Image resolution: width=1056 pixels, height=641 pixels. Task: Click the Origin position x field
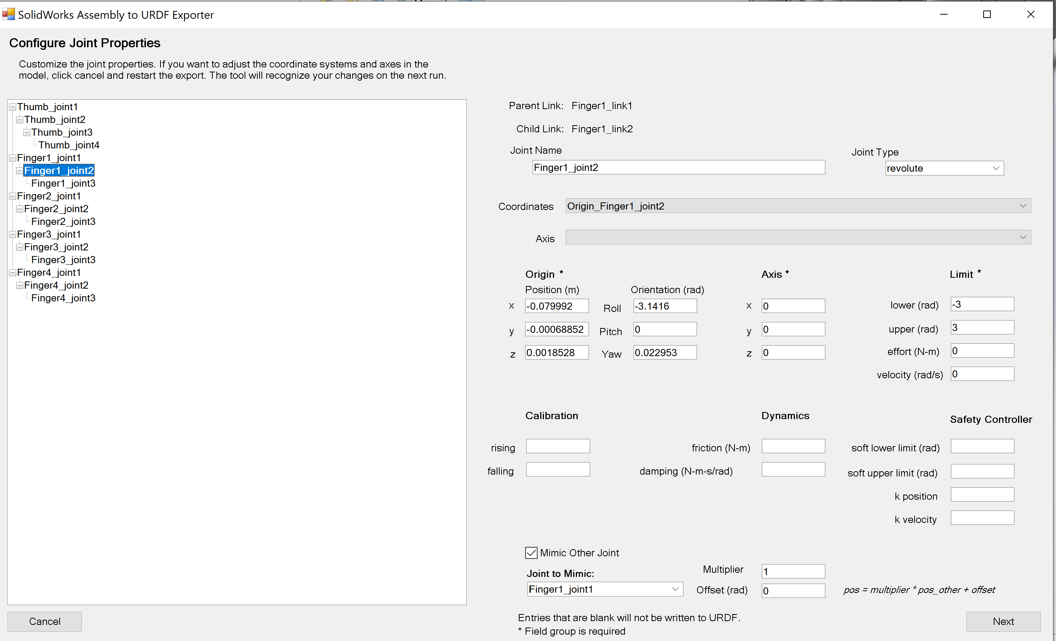[x=557, y=306]
